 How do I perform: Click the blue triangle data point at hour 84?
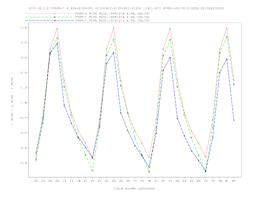234,120
